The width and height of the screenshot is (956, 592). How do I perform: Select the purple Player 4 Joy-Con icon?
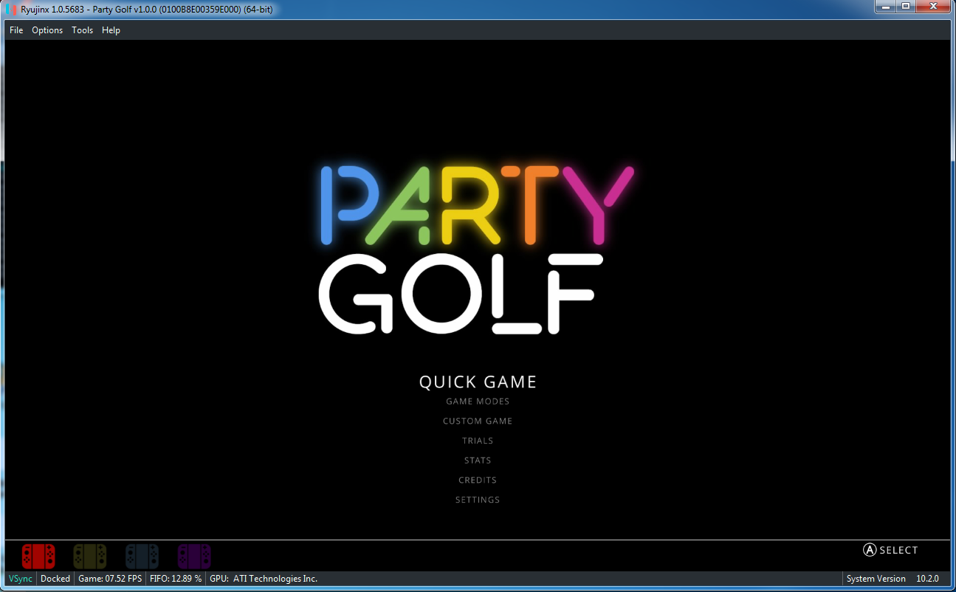pos(193,556)
